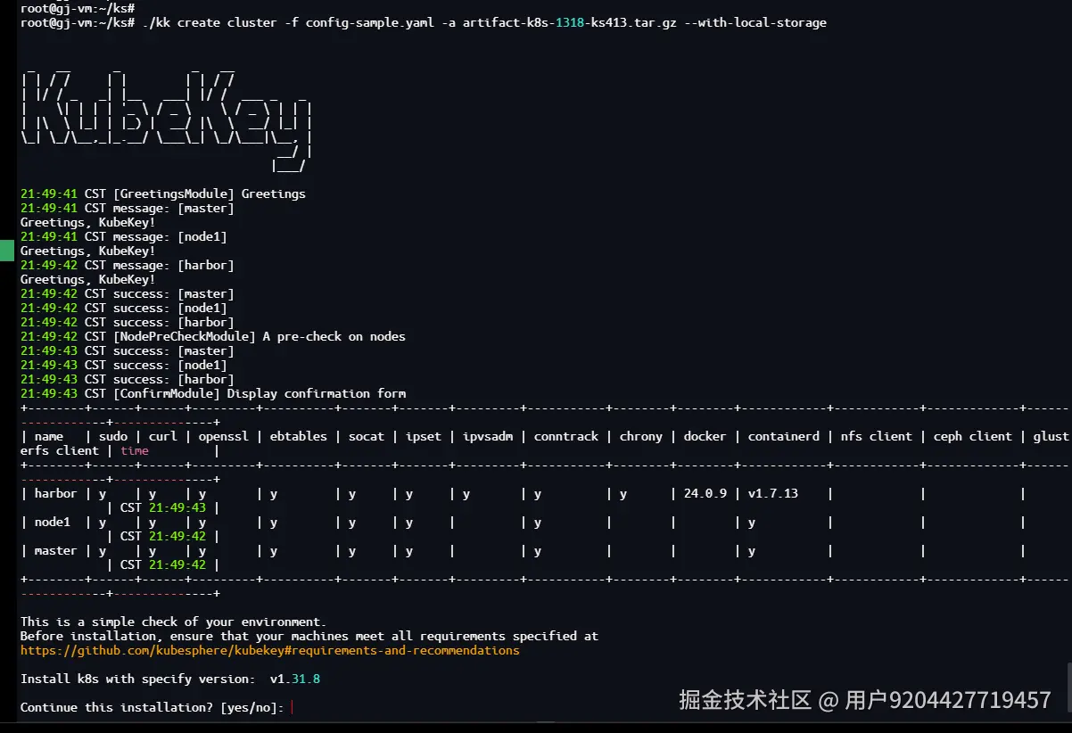Click "./kk" at start of the command
This screenshot has height=733, width=1072.
coord(156,23)
